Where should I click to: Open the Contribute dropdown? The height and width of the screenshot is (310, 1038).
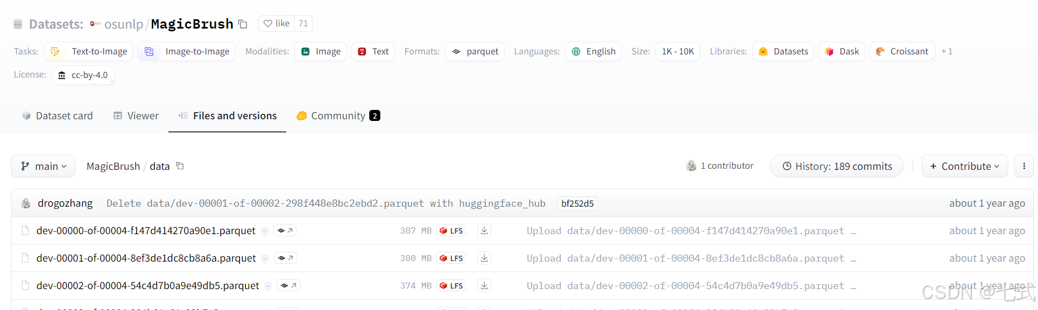click(965, 167)
